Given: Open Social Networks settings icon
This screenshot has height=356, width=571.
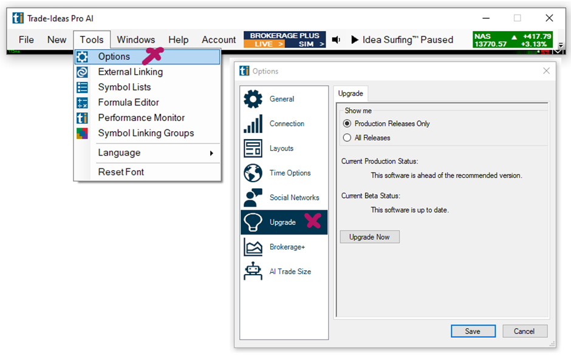Looking at the screenshot, I should point(253,197).
